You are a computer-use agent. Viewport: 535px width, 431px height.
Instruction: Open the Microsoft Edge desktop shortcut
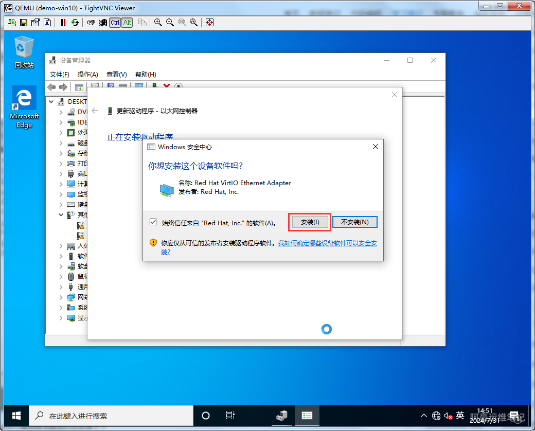[24, 107]
